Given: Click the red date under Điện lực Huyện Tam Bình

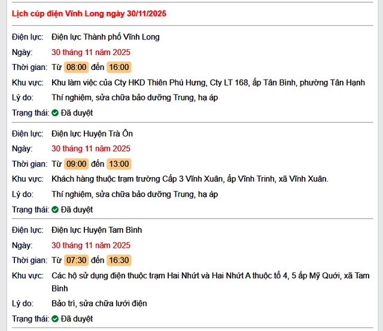Looking at the screenshot, I should [91, 245].
